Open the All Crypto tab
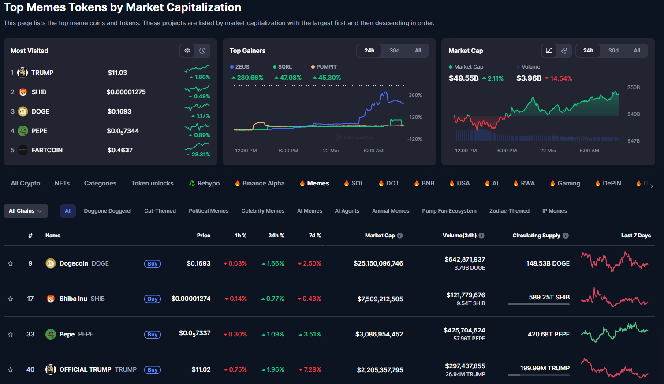This screenshot has height=384, width=664. pos(26,183)
